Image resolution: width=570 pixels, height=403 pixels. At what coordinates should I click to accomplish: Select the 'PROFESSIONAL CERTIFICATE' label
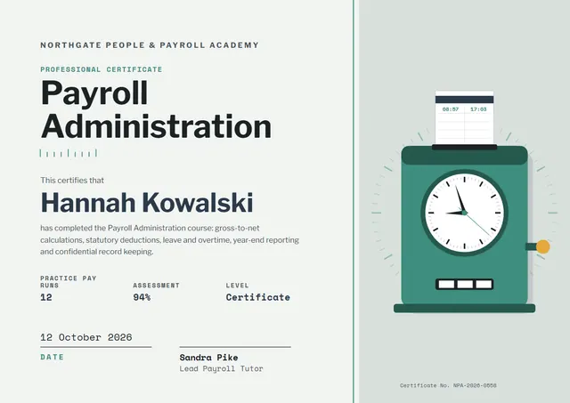101,69
